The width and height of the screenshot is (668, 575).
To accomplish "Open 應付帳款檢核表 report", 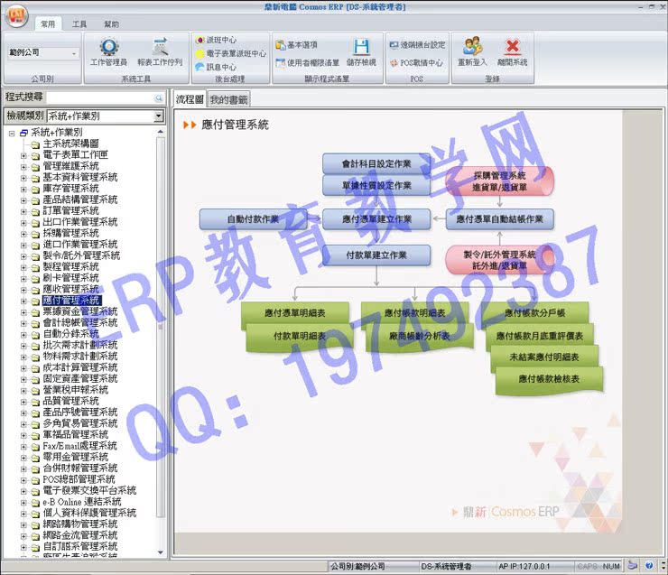I will (549, 379).
